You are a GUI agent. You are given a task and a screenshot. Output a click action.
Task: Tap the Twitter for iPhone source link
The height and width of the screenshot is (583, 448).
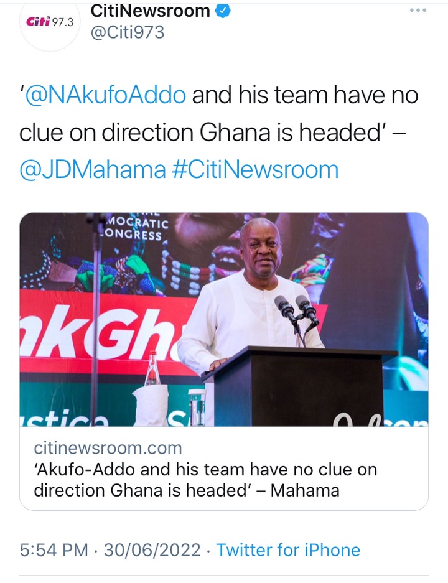[x=288, y=550]
